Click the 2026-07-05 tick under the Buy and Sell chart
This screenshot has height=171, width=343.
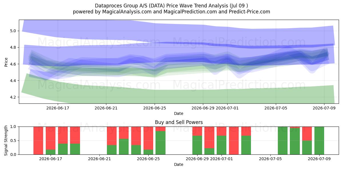pos(270,159)
